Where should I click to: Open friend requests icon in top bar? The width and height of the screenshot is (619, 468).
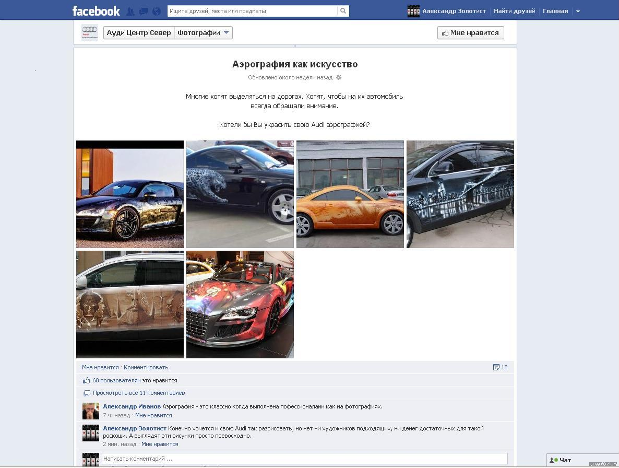click(x=130, y=11)
